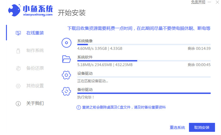Click the 其他设置 gear icon
Viewport: 221px width, 135px height.
click(18, 86)
